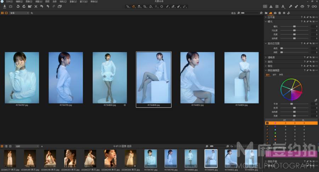This screenshot has width=319, height=172.
Task: Switch browser to thumbnail grid view
Action: 2,146
